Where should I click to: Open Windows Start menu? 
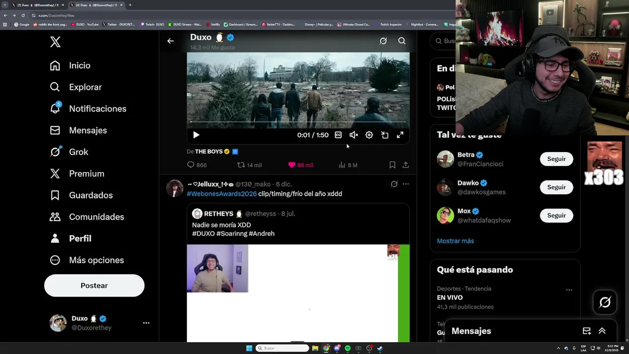(x=249, y=348)
